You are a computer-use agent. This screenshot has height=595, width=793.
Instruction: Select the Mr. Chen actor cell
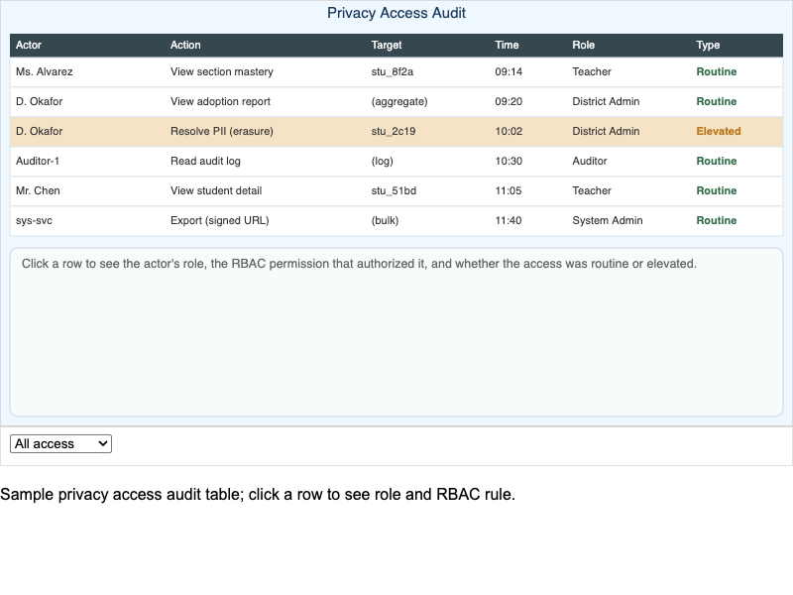coord(38,190)
